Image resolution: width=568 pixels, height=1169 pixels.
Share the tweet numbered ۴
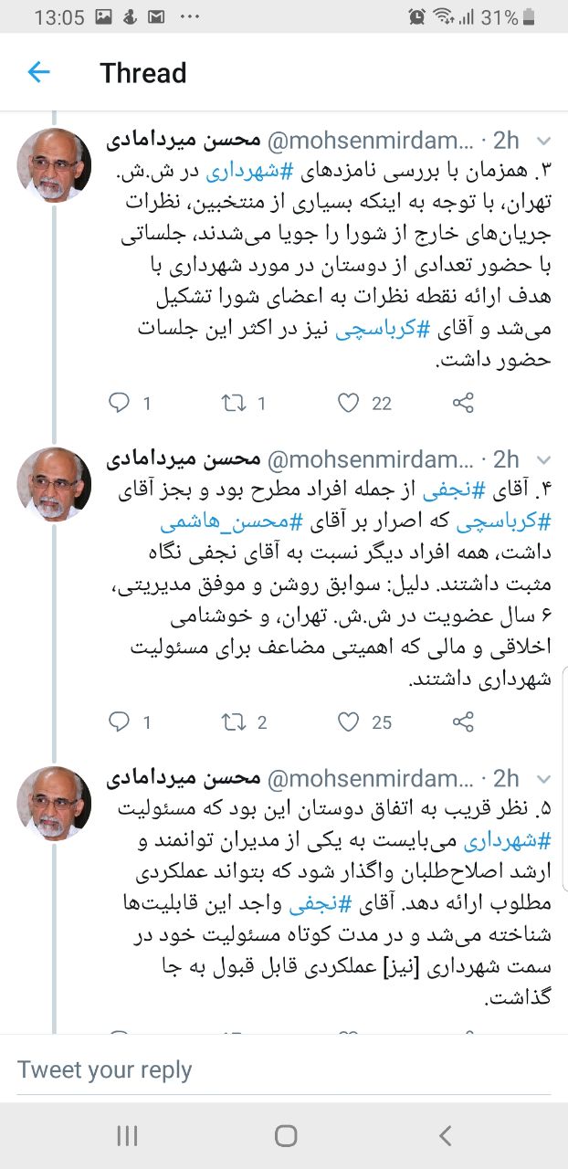463,722
